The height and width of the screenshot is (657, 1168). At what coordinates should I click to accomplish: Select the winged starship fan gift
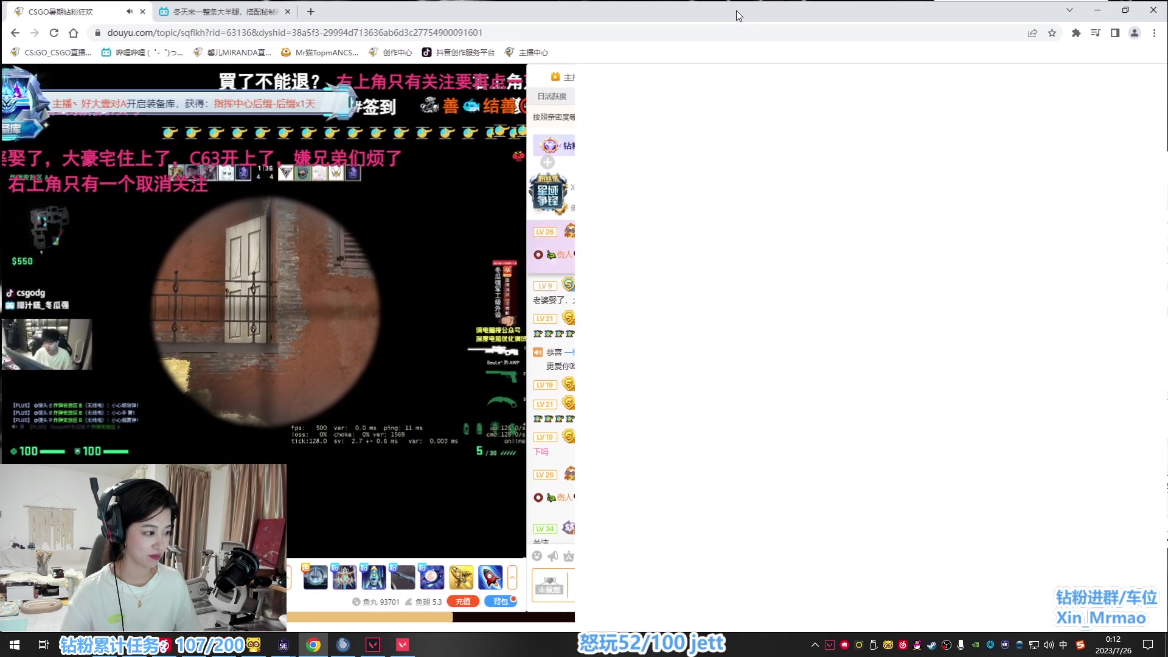[344, 577]
